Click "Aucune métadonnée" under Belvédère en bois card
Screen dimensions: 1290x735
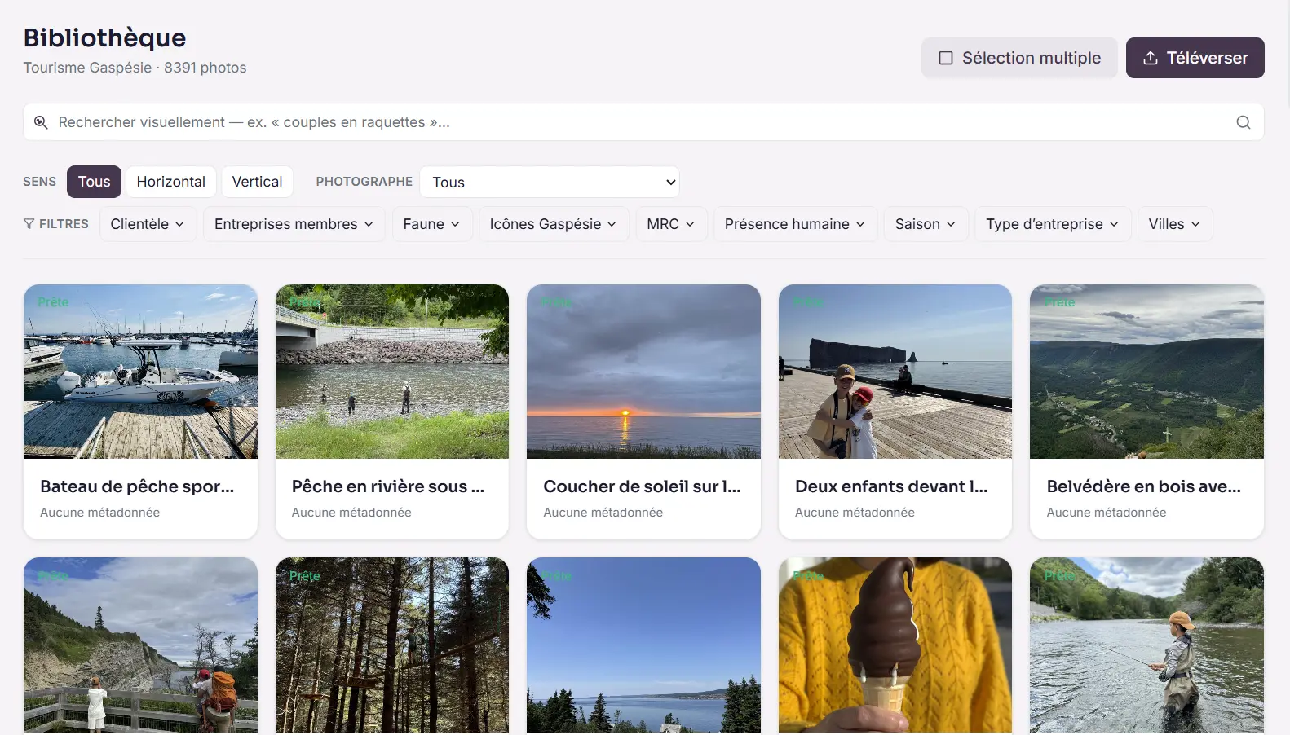1107,513
